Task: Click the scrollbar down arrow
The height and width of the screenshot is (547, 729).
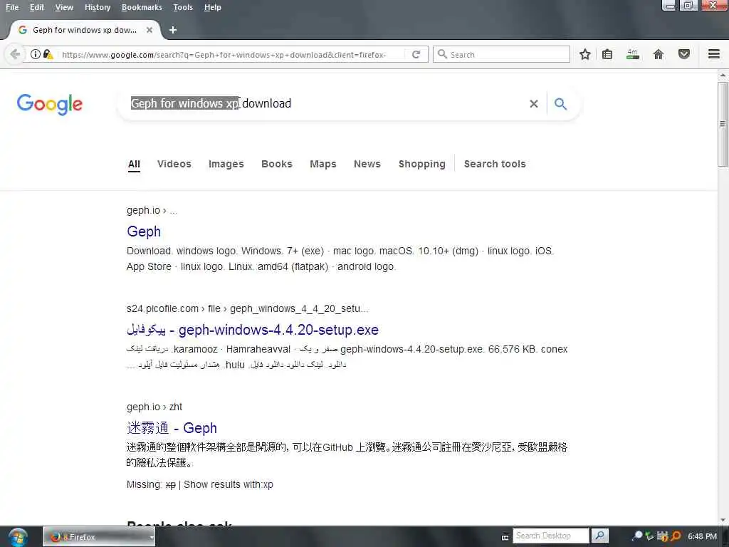Action: click(723, 519)
